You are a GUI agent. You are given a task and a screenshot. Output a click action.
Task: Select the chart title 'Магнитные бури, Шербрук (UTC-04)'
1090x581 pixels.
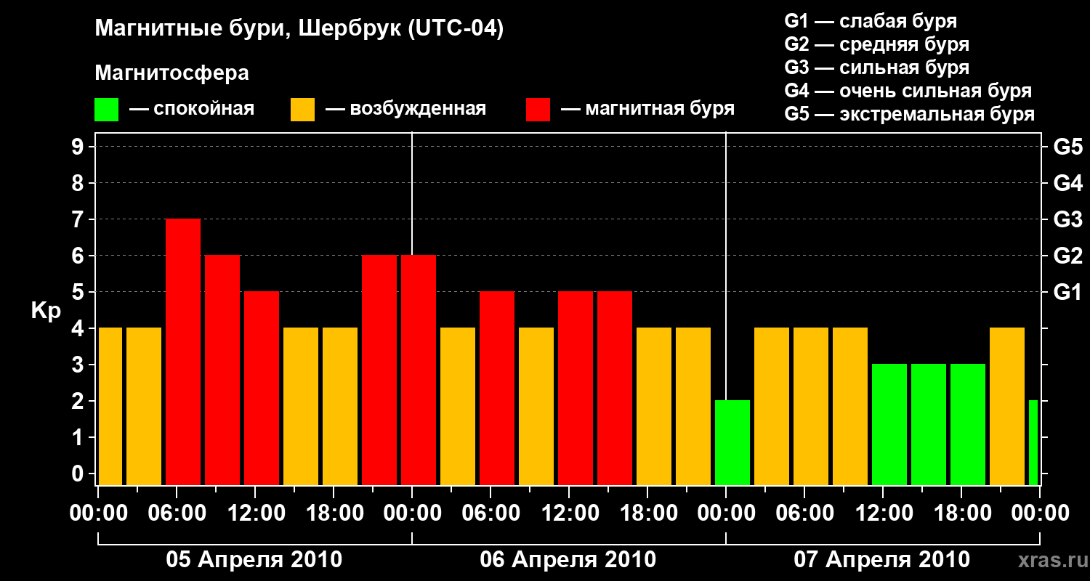[x=299, y=29]
